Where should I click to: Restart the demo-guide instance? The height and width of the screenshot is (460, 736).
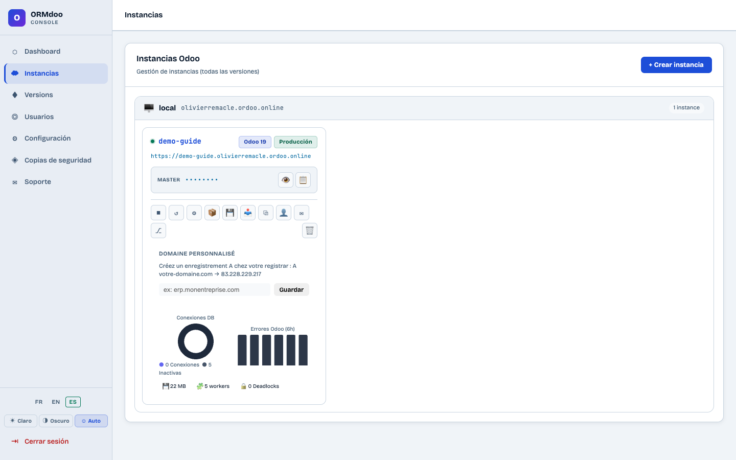click(176, 213)
